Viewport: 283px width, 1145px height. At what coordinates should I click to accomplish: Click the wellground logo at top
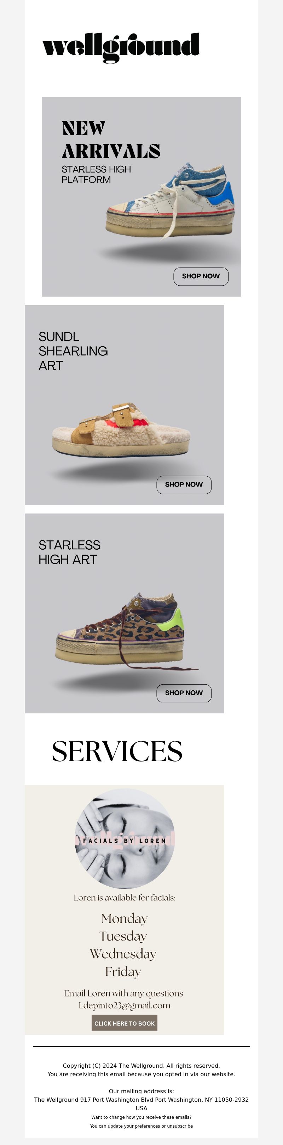tap(121, 47)
